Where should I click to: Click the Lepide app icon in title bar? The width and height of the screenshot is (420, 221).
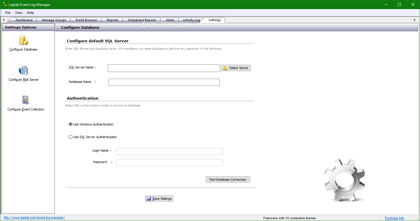[x=5, y=4]
